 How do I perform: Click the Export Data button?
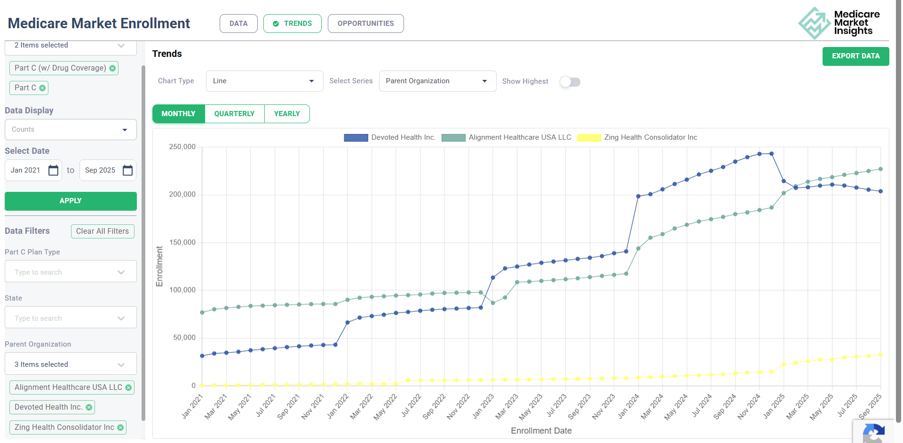(855, 56)
